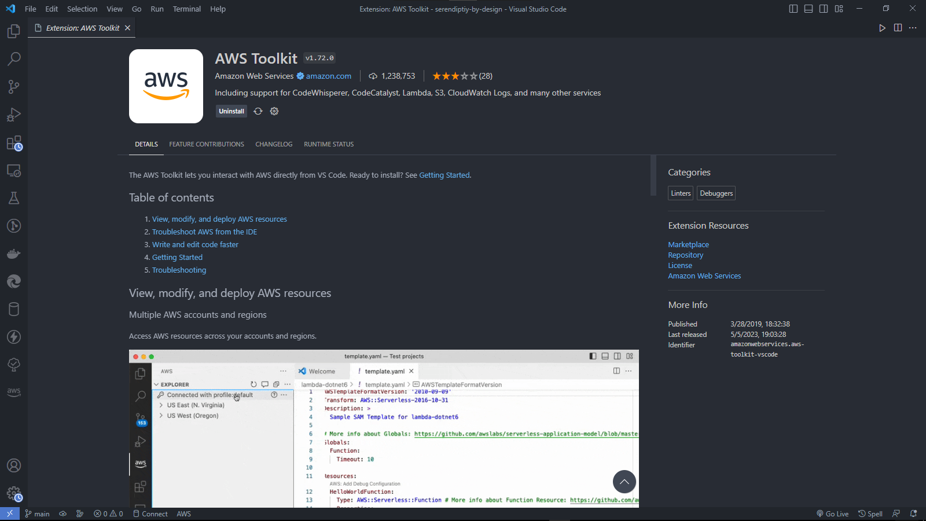Click the sync extension icon beside Uninstall
926x521 pixels.
pos(258,111)
